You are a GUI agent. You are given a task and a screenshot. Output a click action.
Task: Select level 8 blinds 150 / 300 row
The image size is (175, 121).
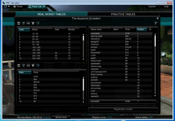[x=50, y=53]
